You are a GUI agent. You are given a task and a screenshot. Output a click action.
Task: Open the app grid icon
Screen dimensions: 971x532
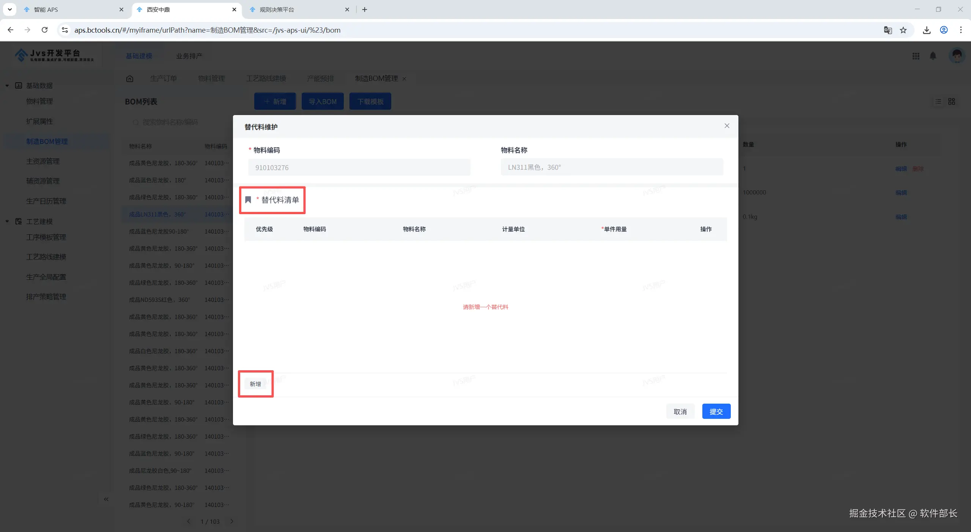916,56
